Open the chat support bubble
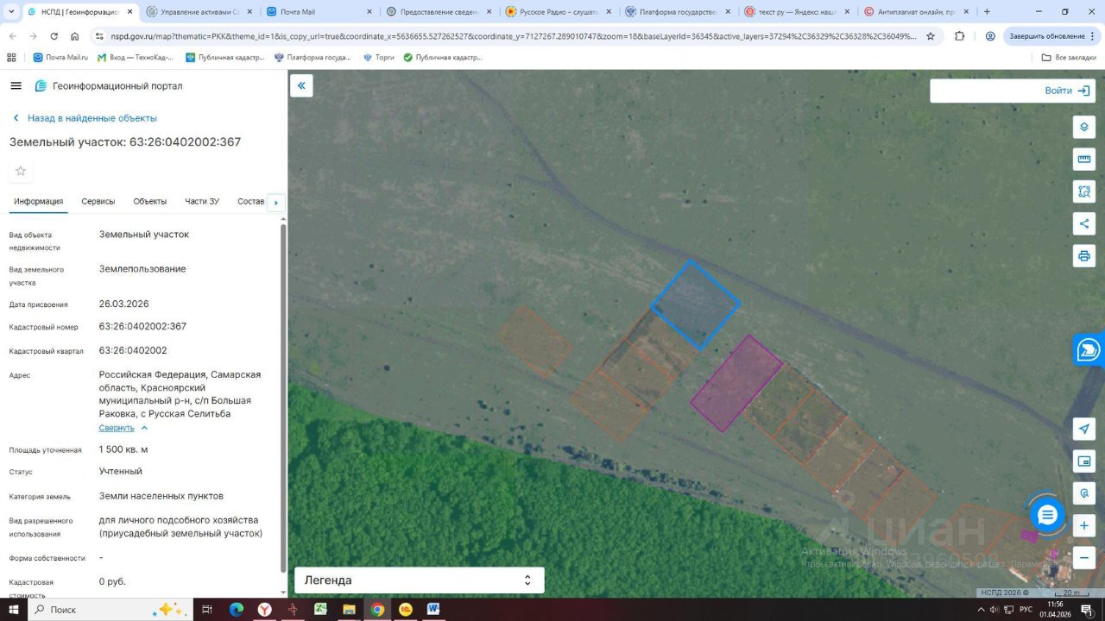The image size is (1105, 621). [x=1047, y=515]
